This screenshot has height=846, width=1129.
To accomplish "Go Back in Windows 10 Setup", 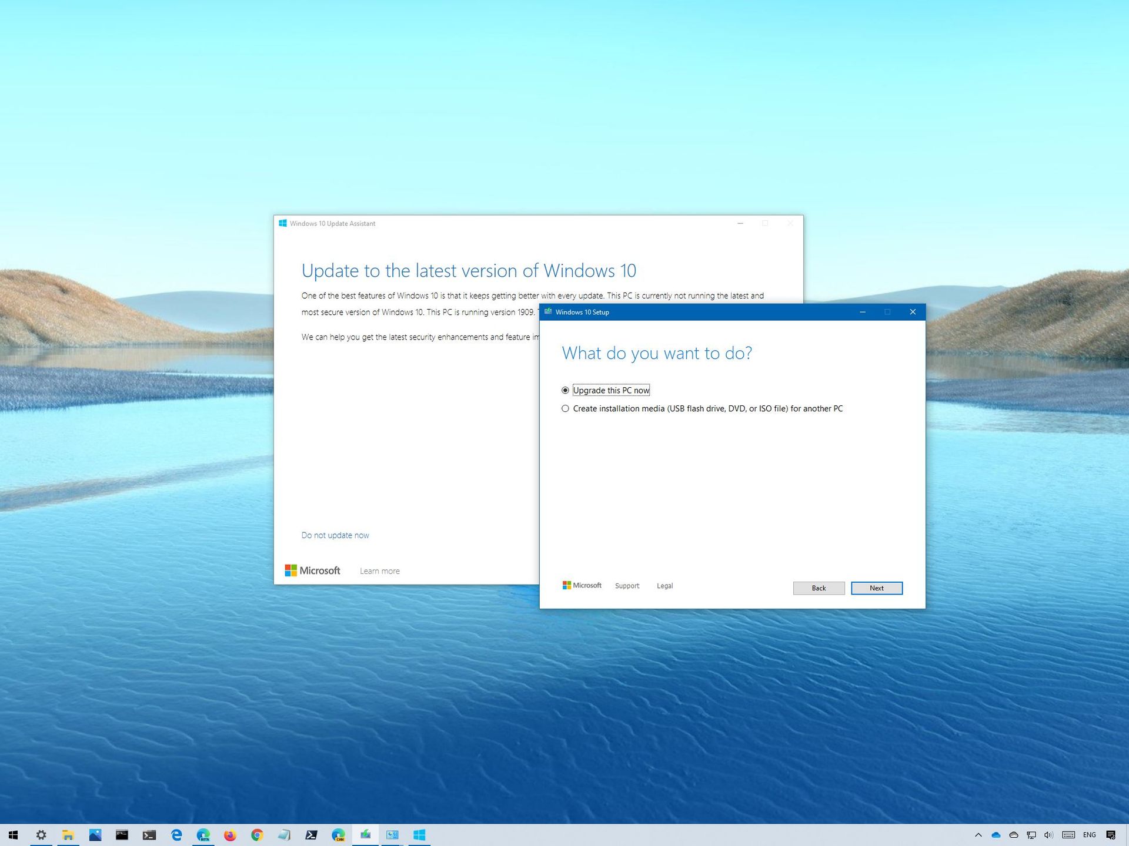I will pyautogui.click(x=819, y=587).
